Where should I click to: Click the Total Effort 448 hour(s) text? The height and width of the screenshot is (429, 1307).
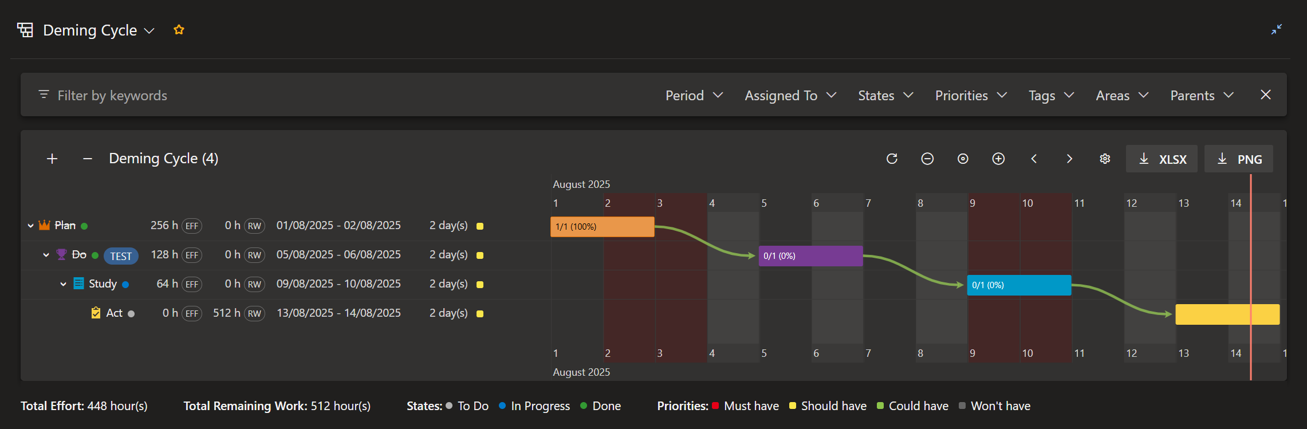[x=84, y=406]
